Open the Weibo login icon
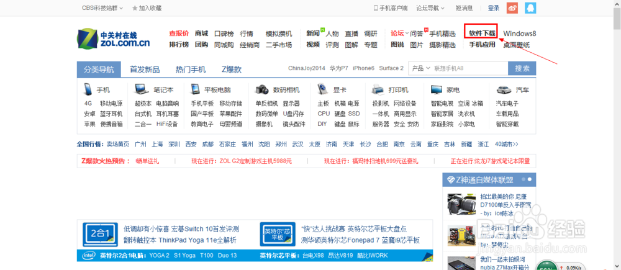Screen dimensions: 621x270 (x=512, y=8)
